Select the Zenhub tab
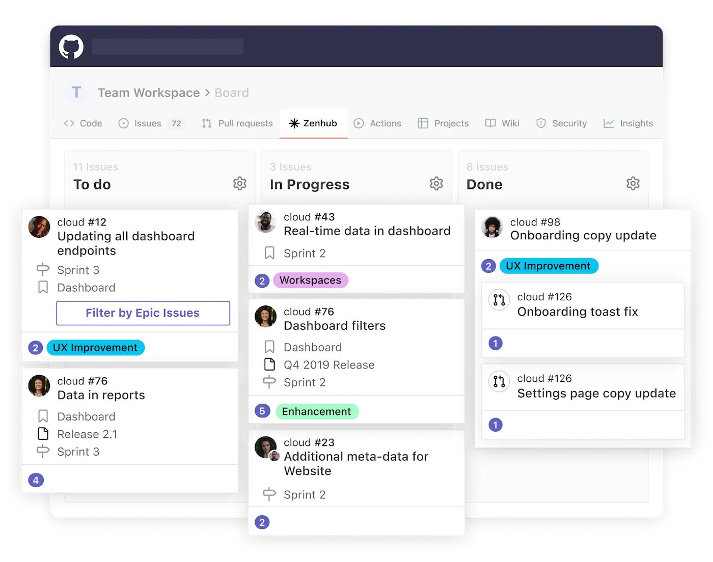This screenshot has width=713, height=562. point(313,123)
